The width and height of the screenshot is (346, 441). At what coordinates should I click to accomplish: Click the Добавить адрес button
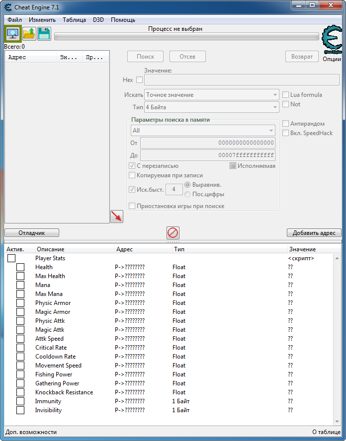tap(314, 233)
